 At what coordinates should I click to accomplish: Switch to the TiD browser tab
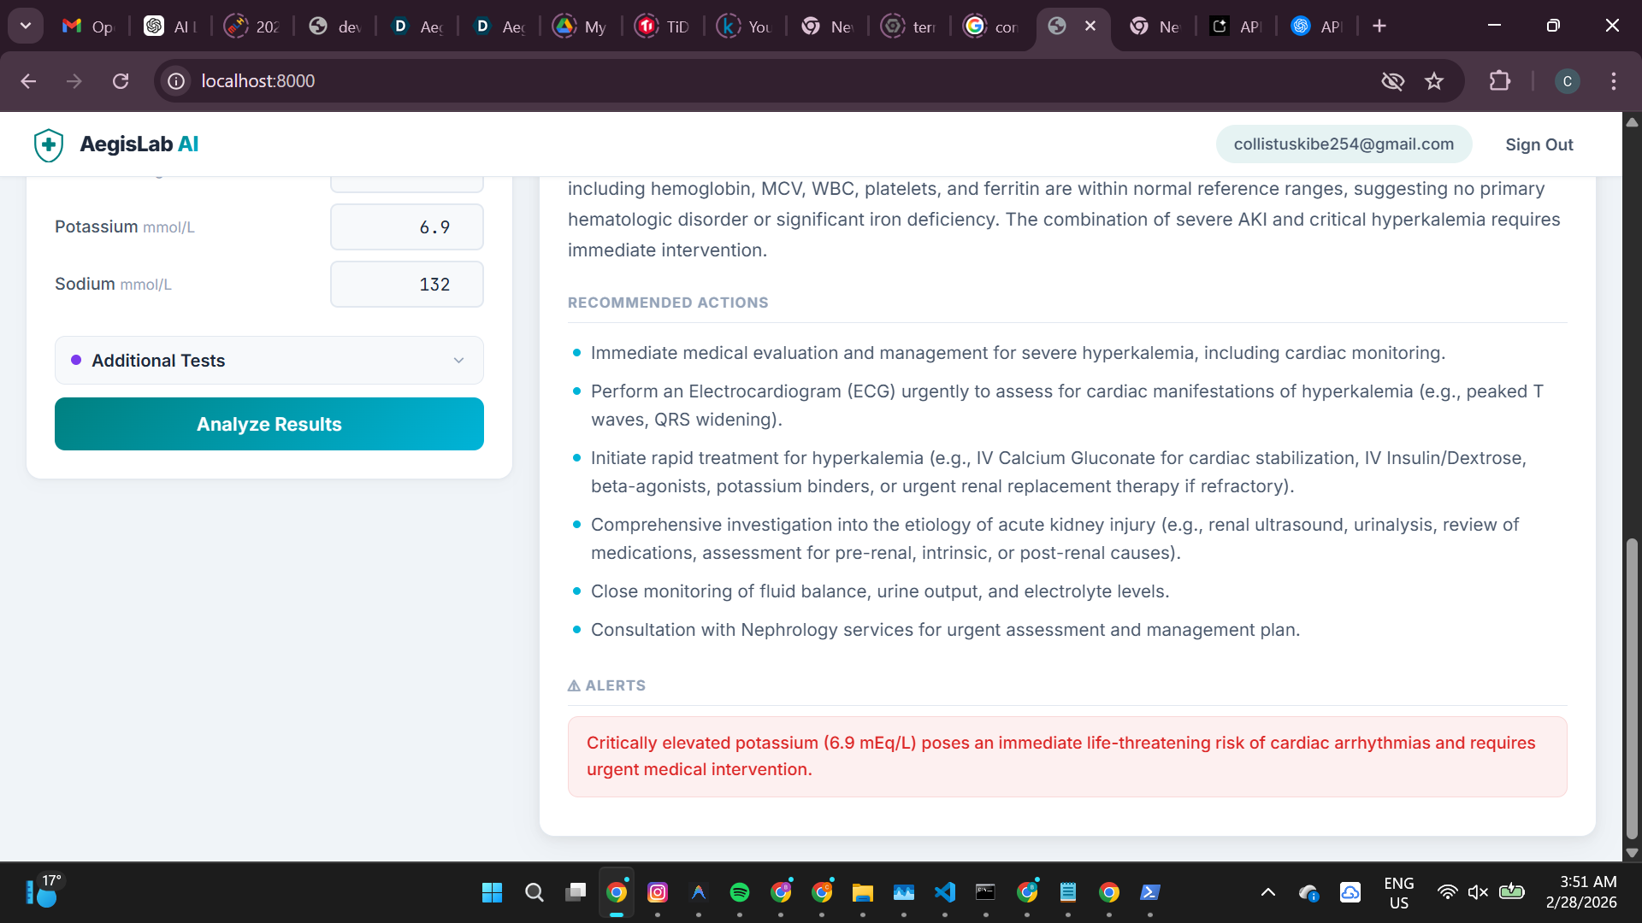click(x=663, y=26)
